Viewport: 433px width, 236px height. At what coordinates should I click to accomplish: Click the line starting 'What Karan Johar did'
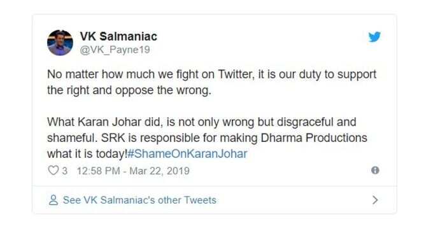[x=202, y=122]
